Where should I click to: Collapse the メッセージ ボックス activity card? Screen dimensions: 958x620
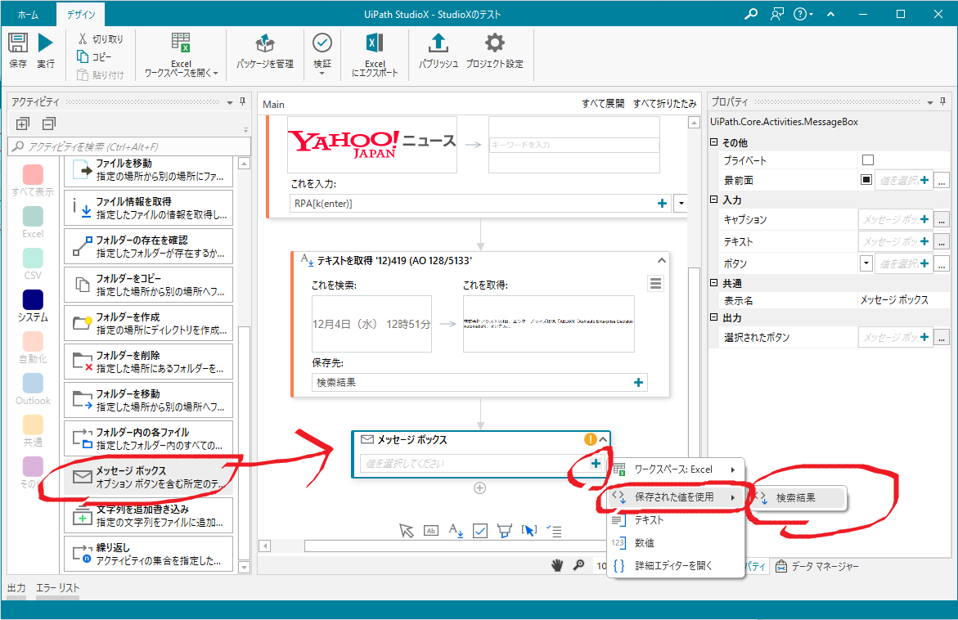pos(603,439)
